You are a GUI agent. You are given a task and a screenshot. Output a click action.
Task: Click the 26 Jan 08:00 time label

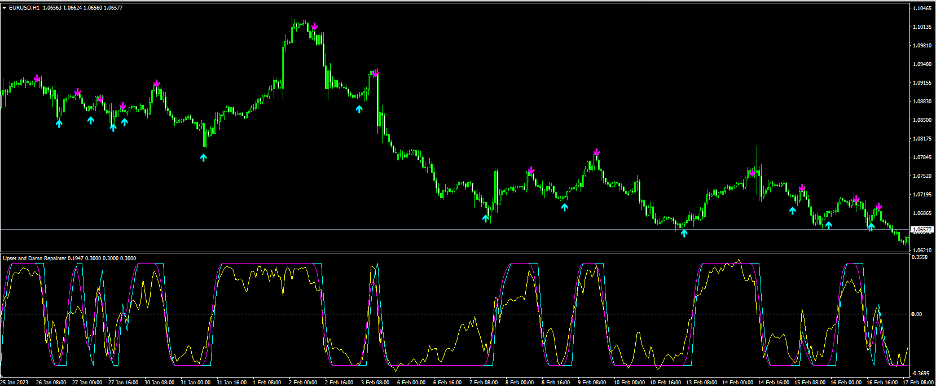pyautogui.click(x=51, y=383)
